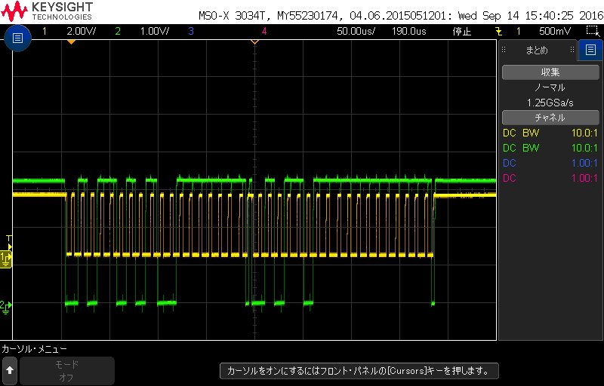Screen dimensions: 604x386
Task: Click the 500mV trigger level value
Action: 555,31
